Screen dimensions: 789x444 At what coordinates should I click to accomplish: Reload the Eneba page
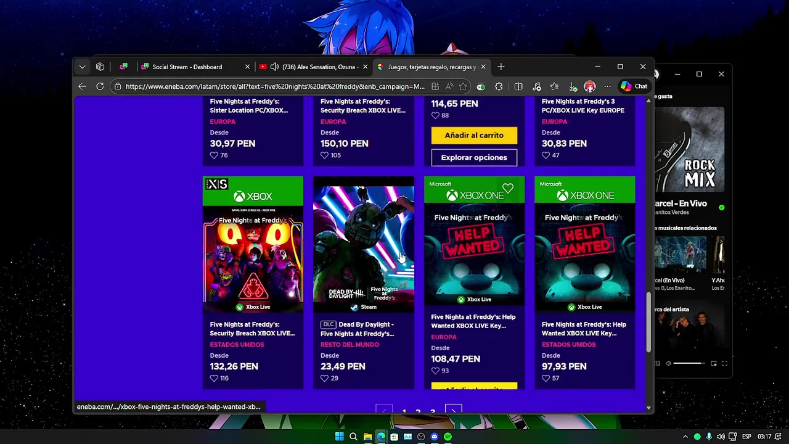coord(100,86)
